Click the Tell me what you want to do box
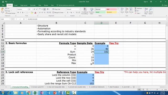 (65, 5)
